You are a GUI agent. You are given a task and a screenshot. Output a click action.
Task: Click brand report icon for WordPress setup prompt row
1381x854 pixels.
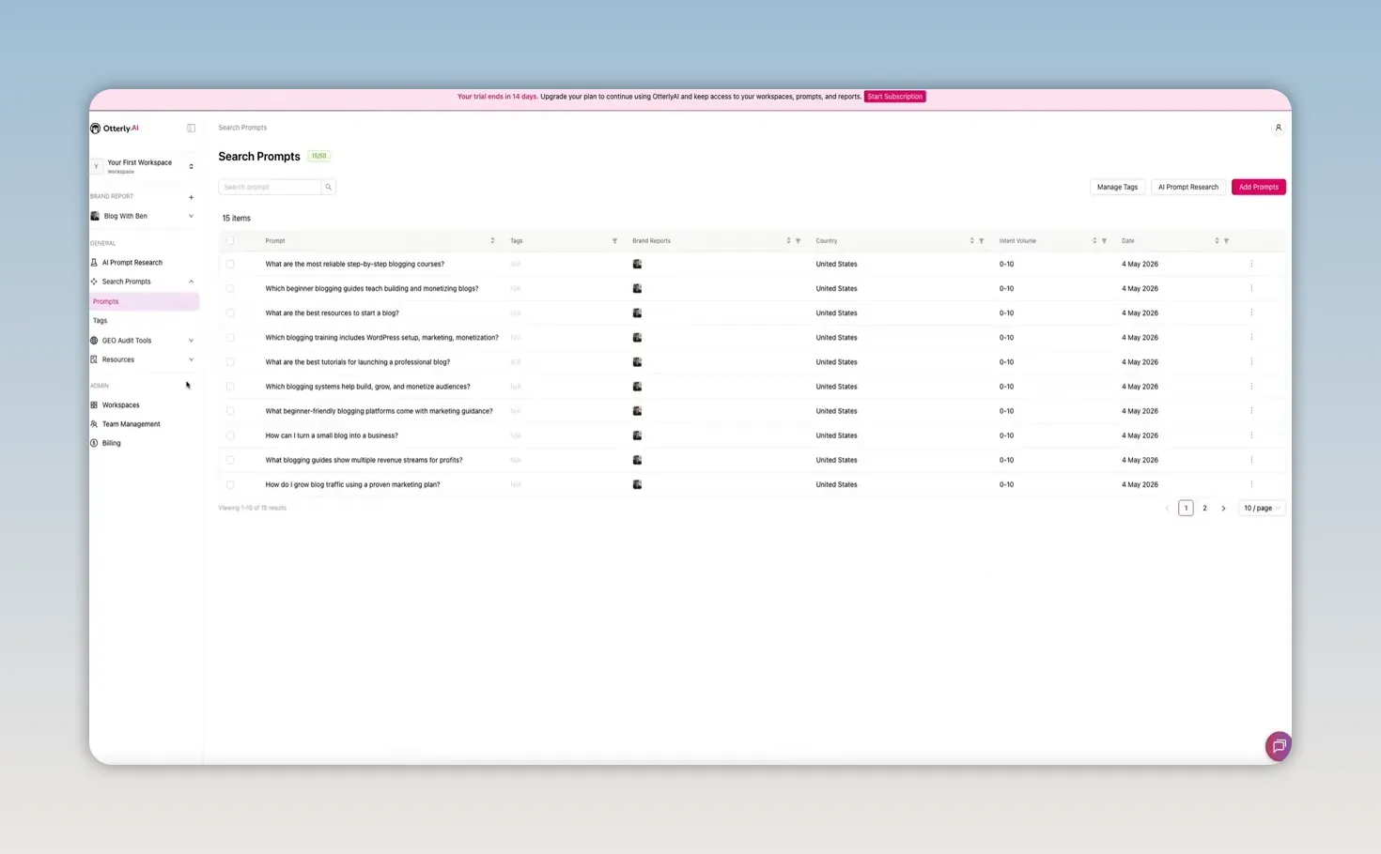click(637, 338)
